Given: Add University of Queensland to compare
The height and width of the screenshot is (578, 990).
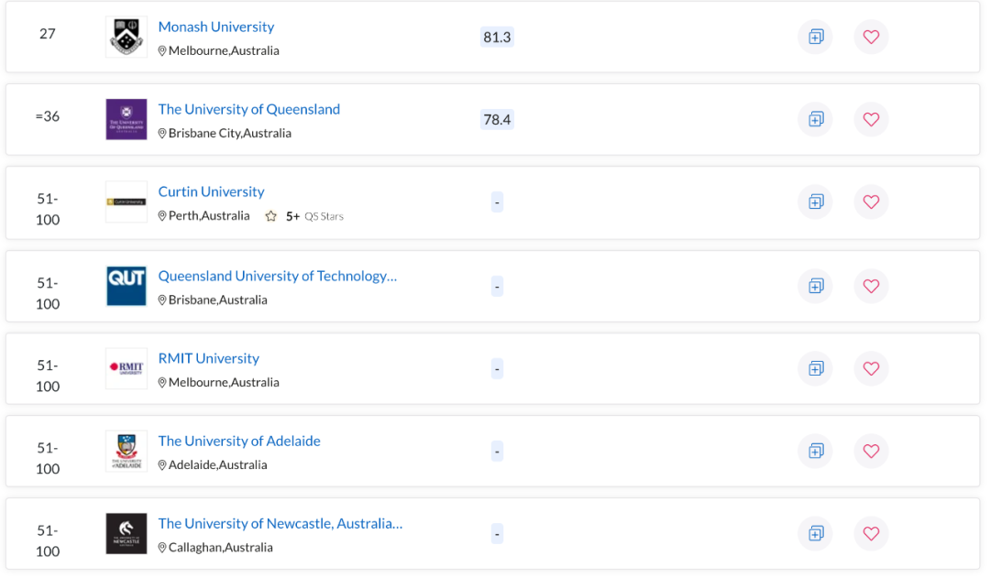Looking at the screenshot, I should [x=816, y=119].
